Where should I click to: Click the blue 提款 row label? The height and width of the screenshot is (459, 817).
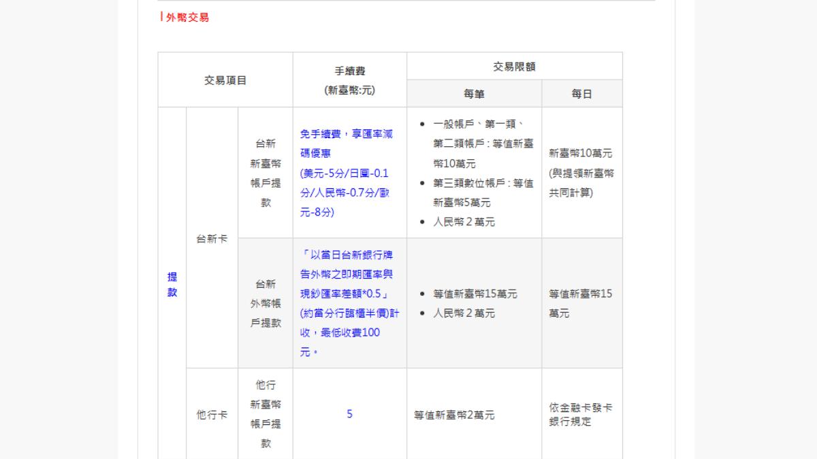(172, 285)
